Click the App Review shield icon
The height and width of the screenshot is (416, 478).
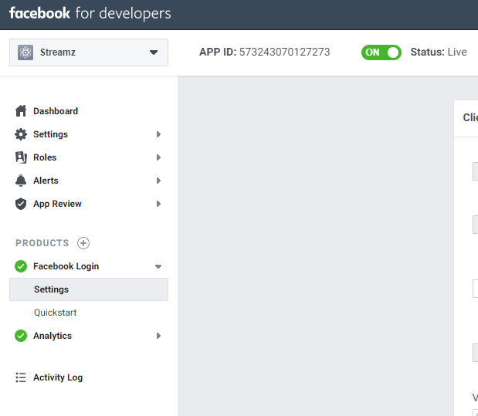pos(21,204)
